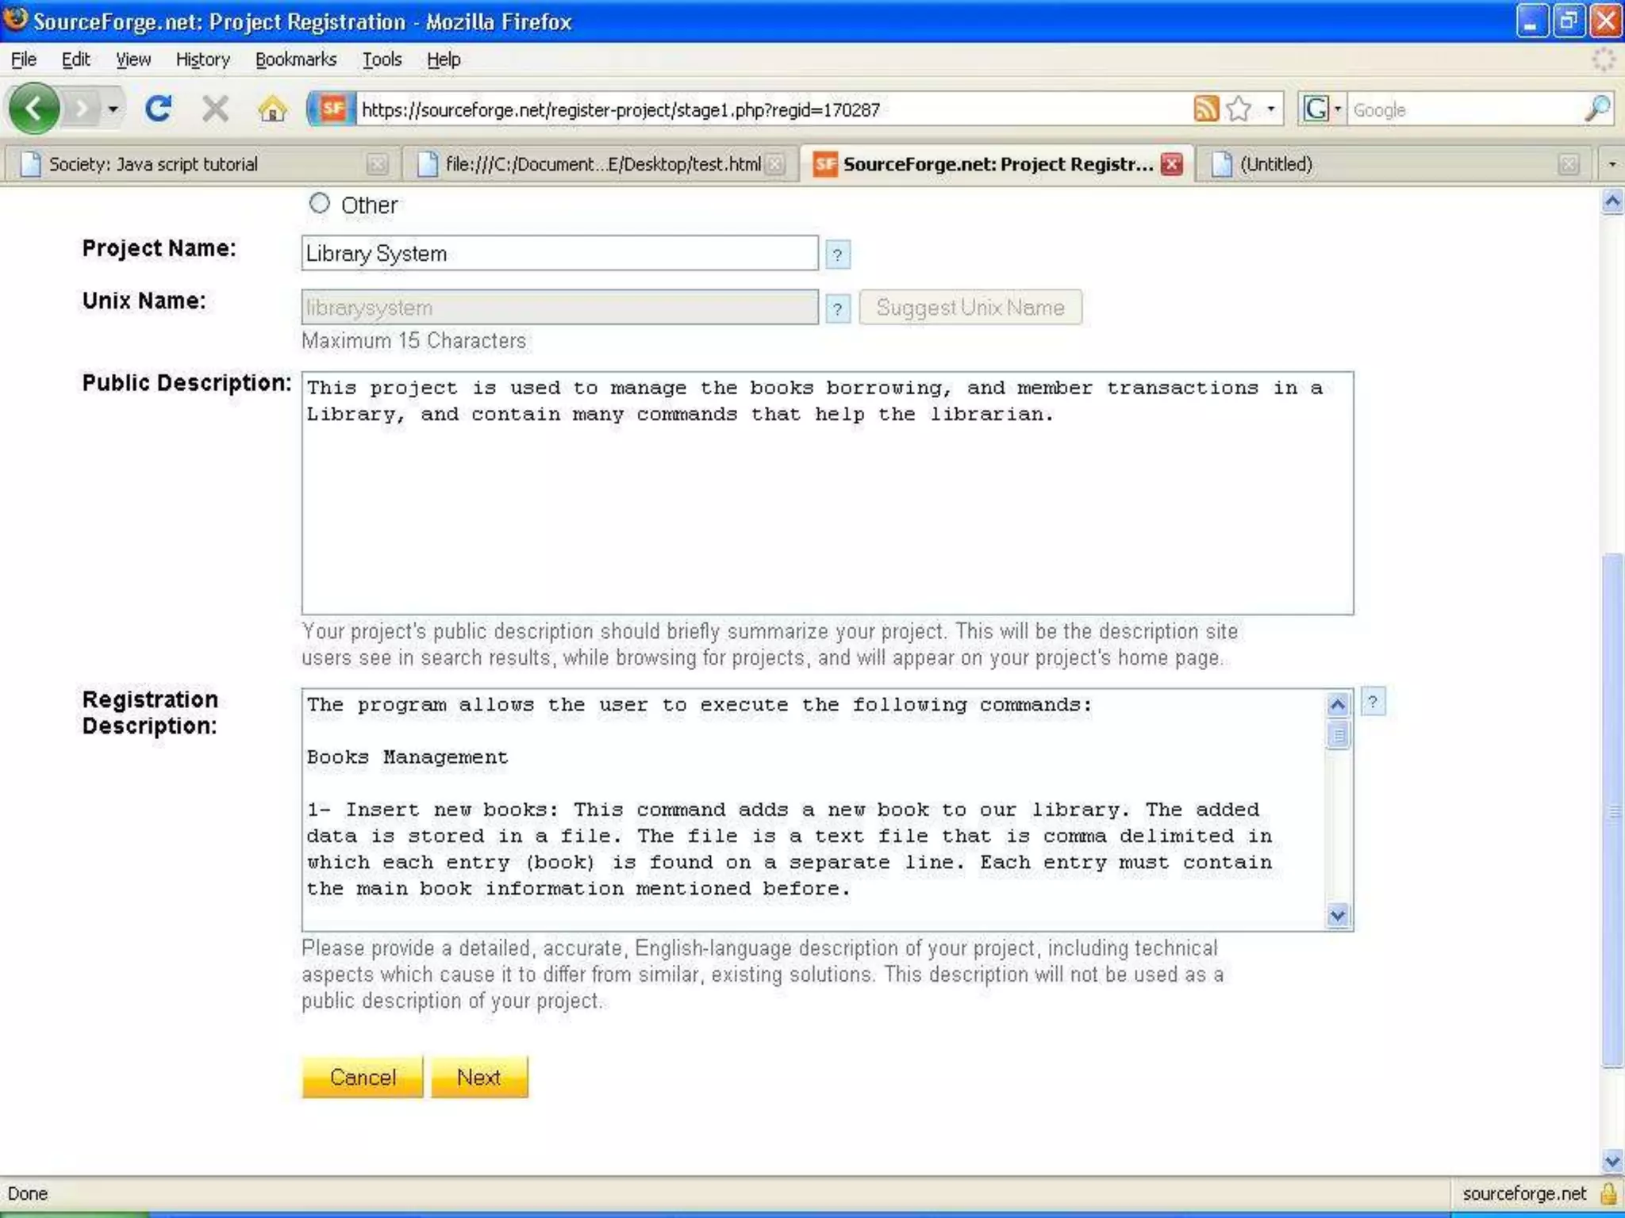This screenshot has height=1218, width=1625.
Task: Bookmark this page with the star icon
Action: tap(1239, 109)
